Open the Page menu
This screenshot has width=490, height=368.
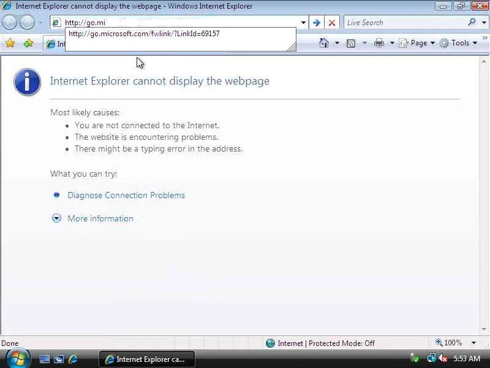[x=417, y=43]
